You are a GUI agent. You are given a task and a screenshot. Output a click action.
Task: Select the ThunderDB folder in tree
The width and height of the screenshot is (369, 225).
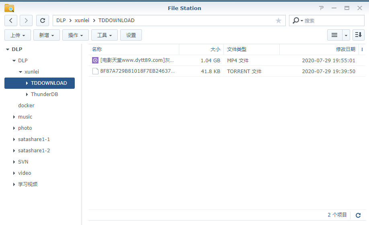pyautogui.click(x=45, y=94)
